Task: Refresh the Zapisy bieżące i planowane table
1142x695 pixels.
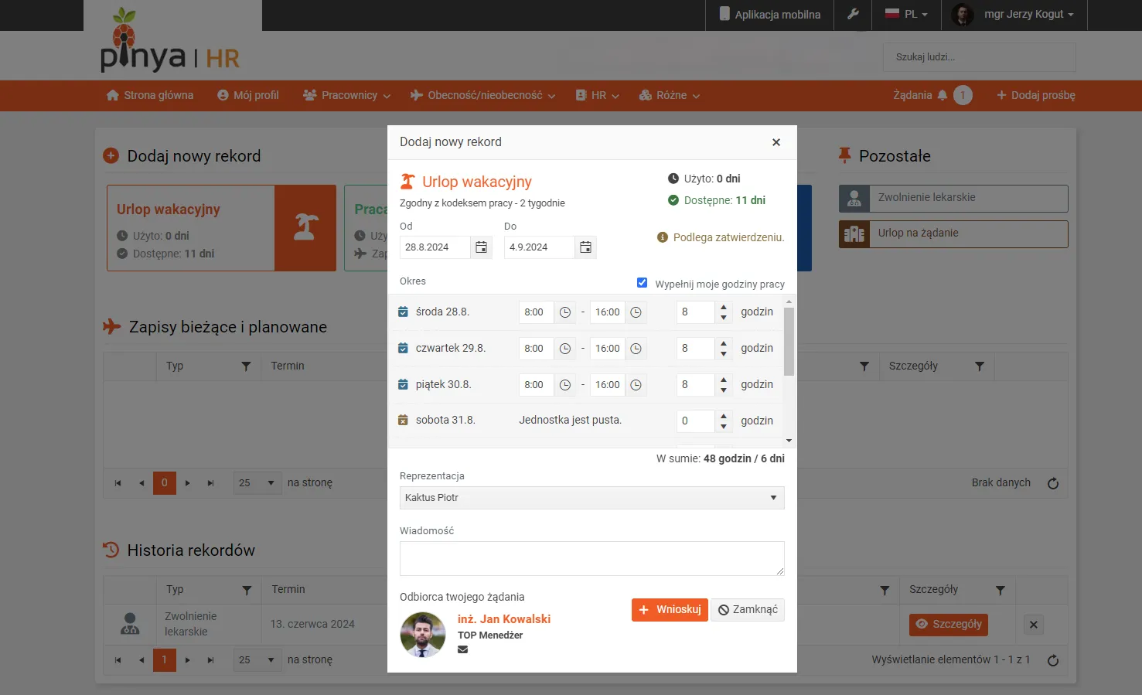Action: 1052,483
